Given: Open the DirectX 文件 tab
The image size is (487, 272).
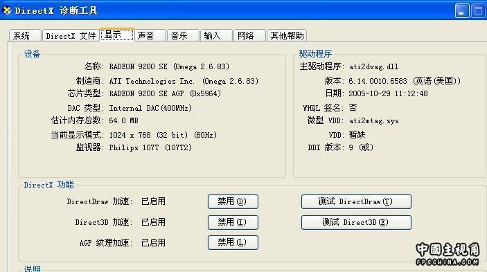Looking at the screenshot, I should click(71, 36).
